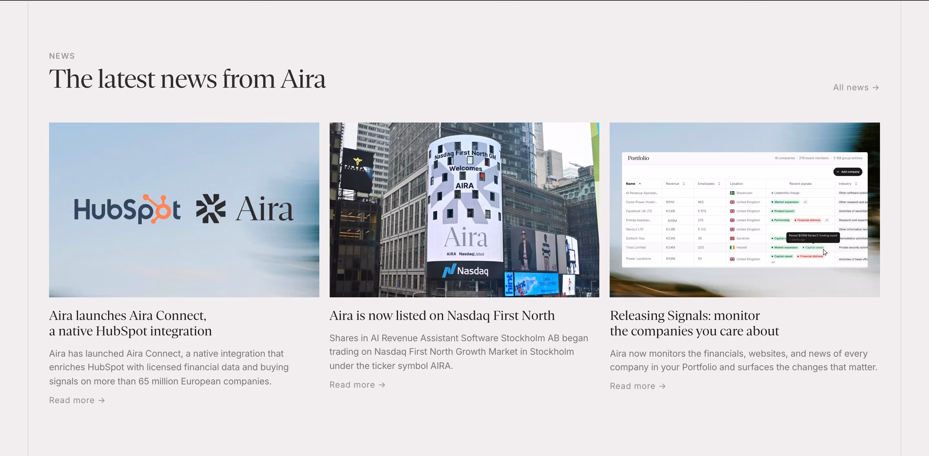Read more about Releasing Signals
Image resolution: width=929 pixels, height=456 pixels.
pyautogui.click(x=638, y=386)
